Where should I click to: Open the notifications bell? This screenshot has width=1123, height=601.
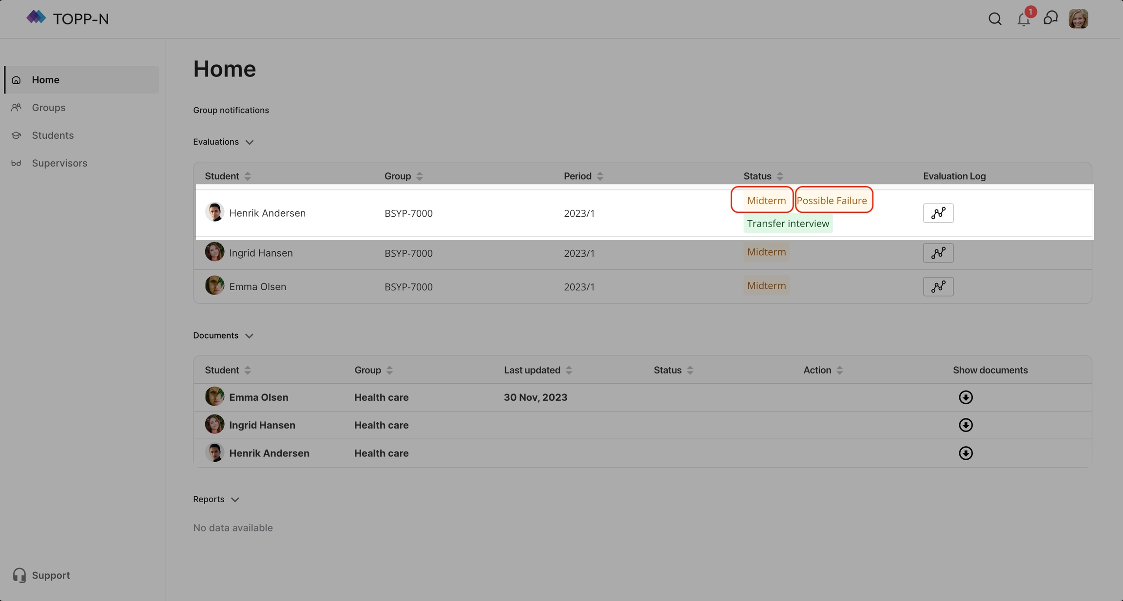(x=1023, y=19)
